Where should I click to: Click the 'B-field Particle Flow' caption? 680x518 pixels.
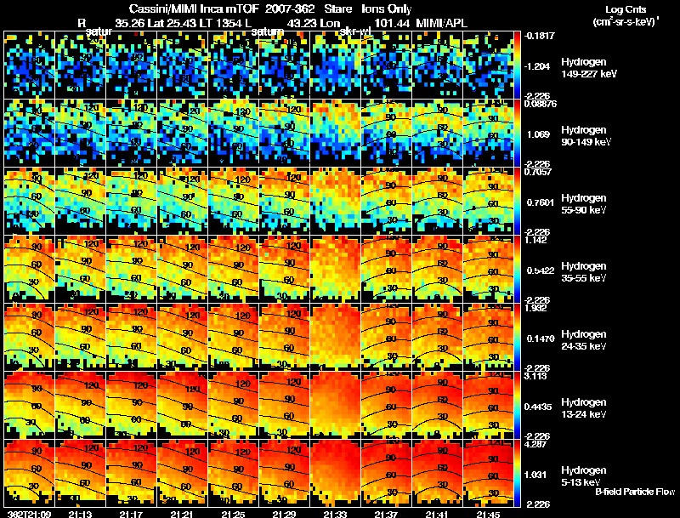635,492
